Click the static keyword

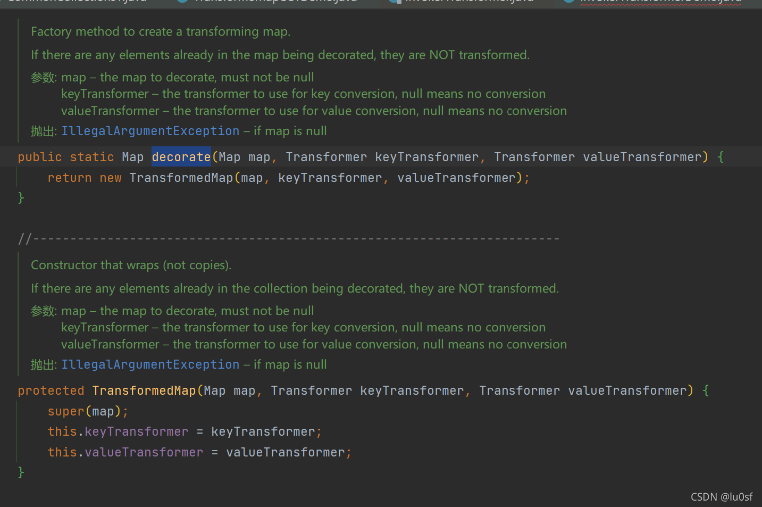pos(92,157)
